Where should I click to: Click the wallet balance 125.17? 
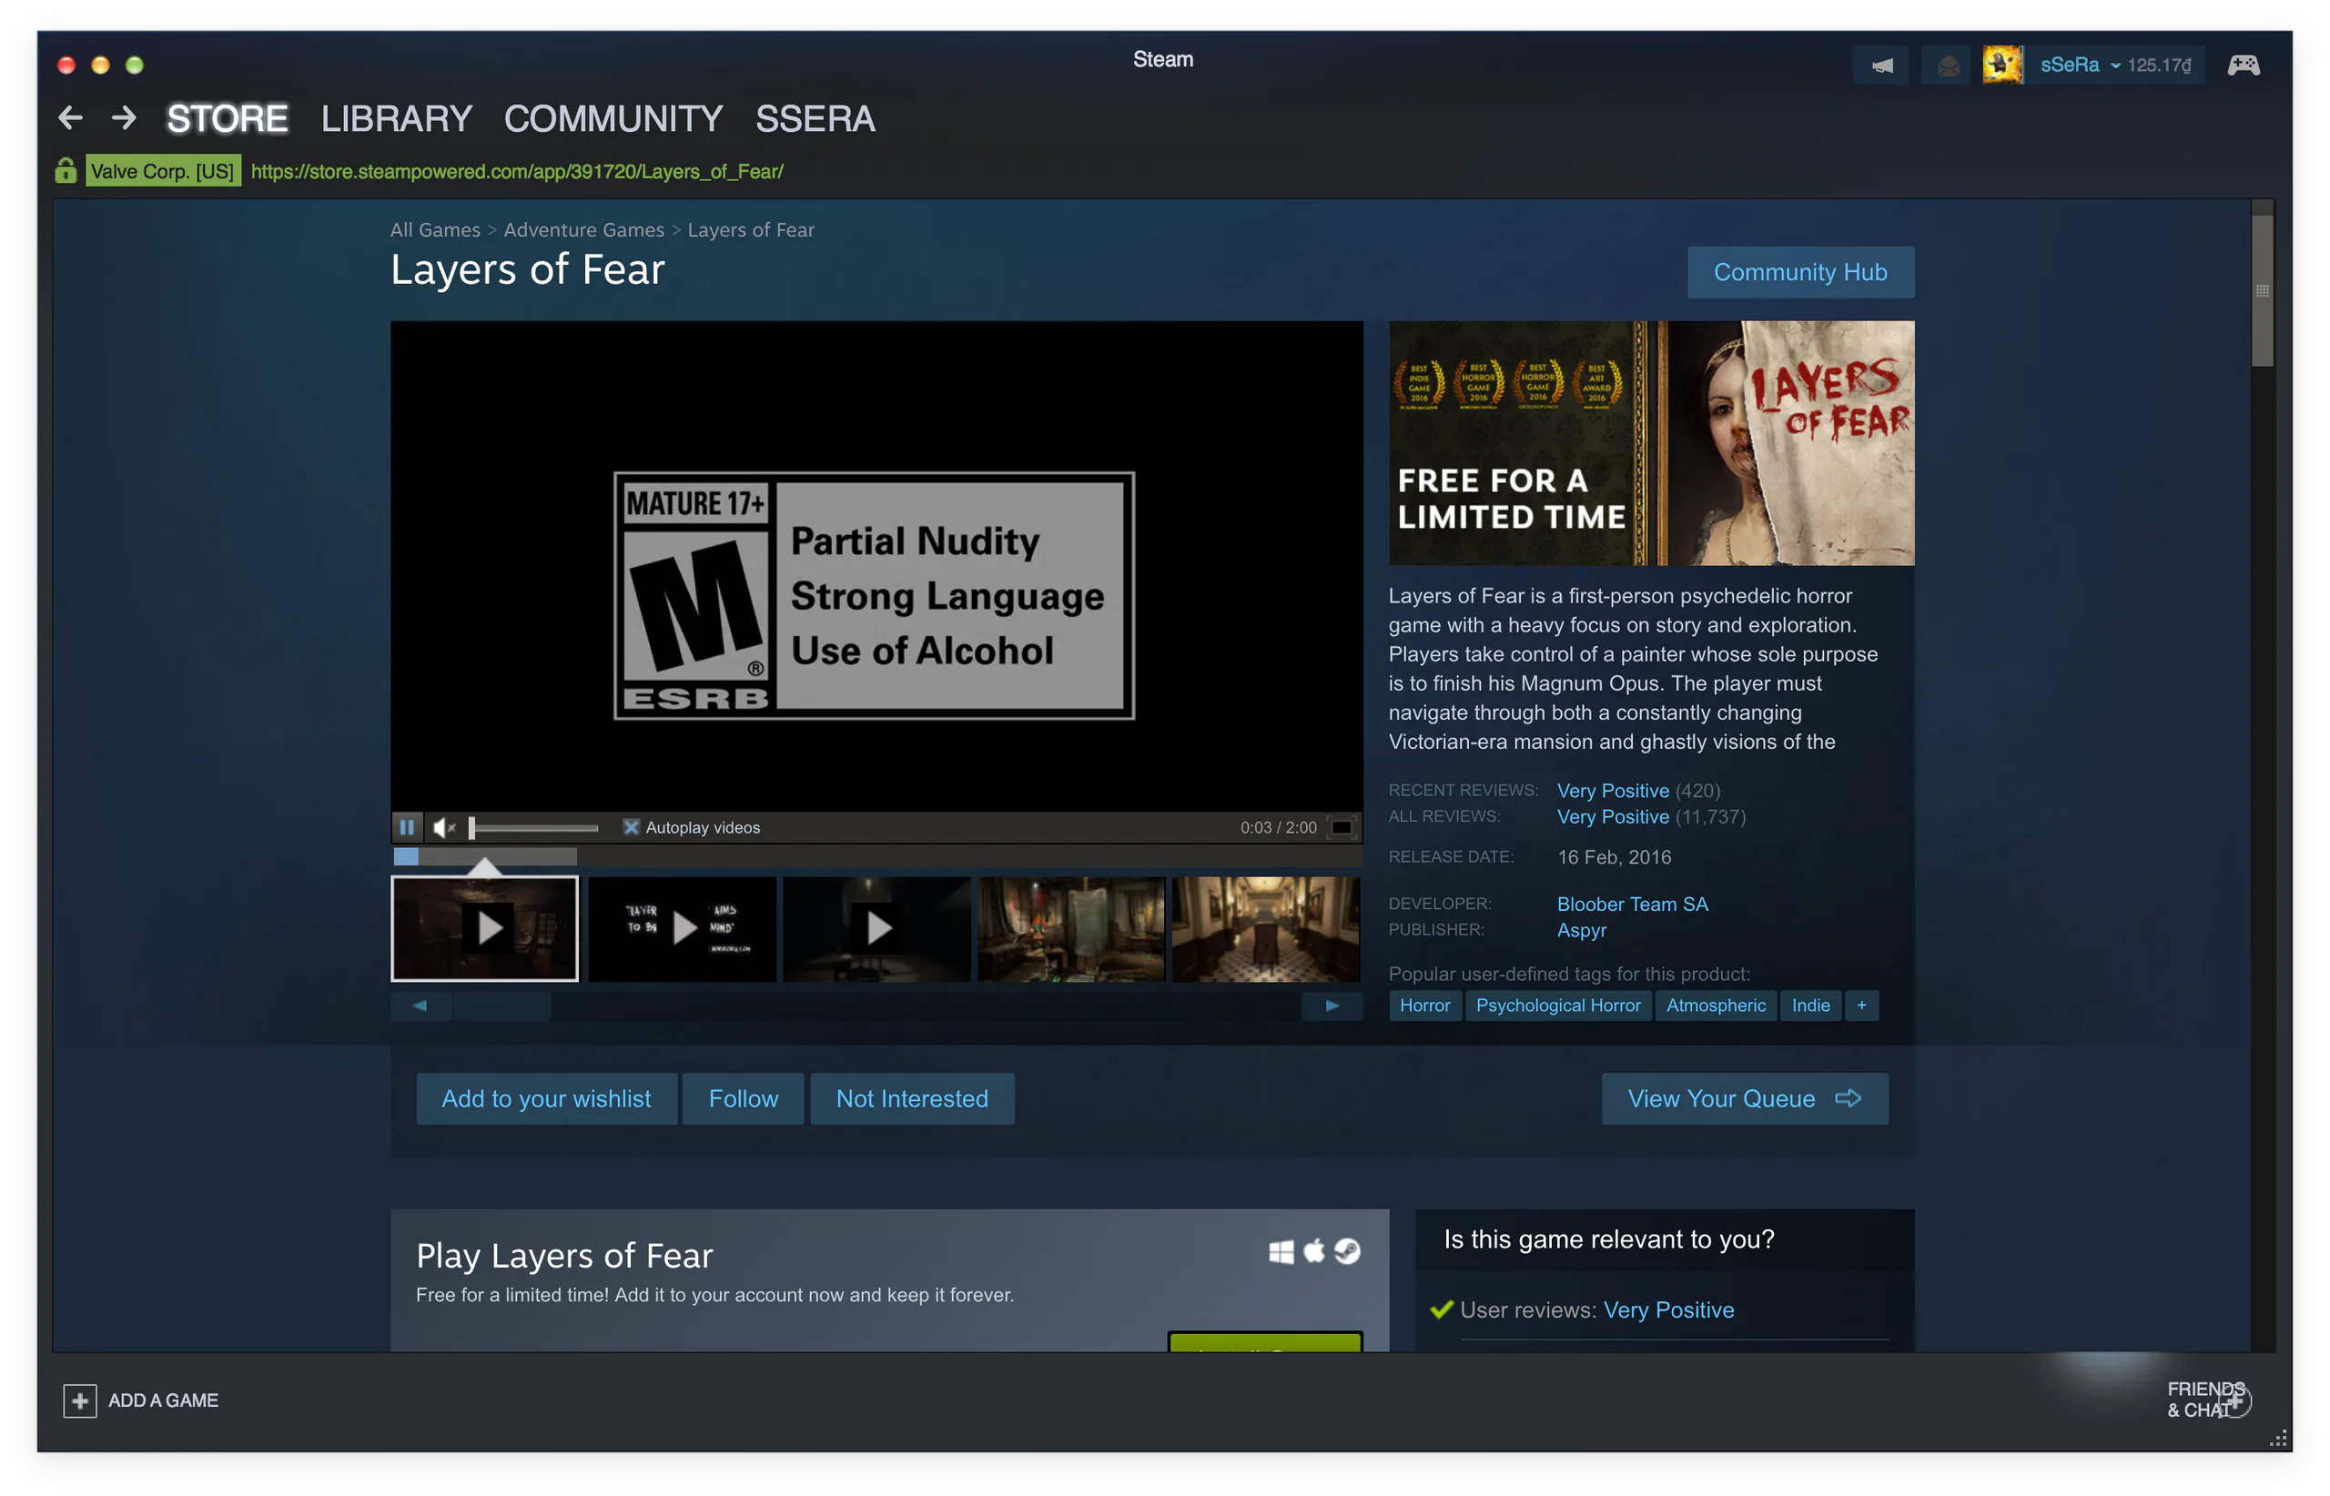click(2159, 66)
